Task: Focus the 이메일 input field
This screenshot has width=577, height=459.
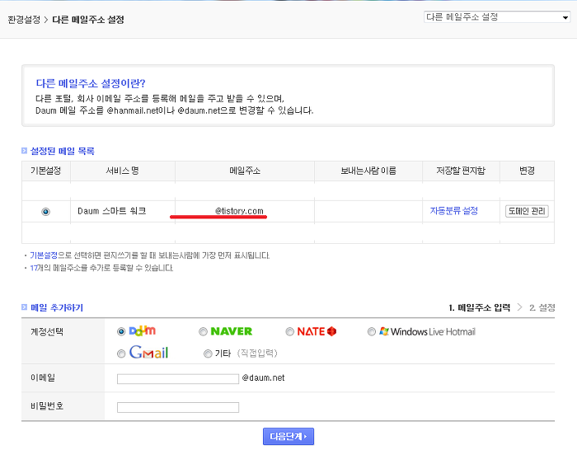Action: coord(178,379)
